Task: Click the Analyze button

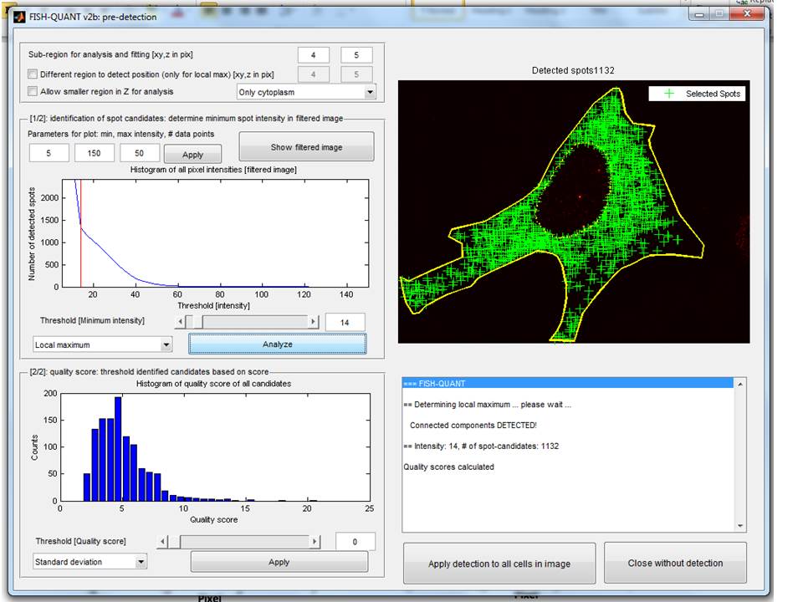Action: 277,344
